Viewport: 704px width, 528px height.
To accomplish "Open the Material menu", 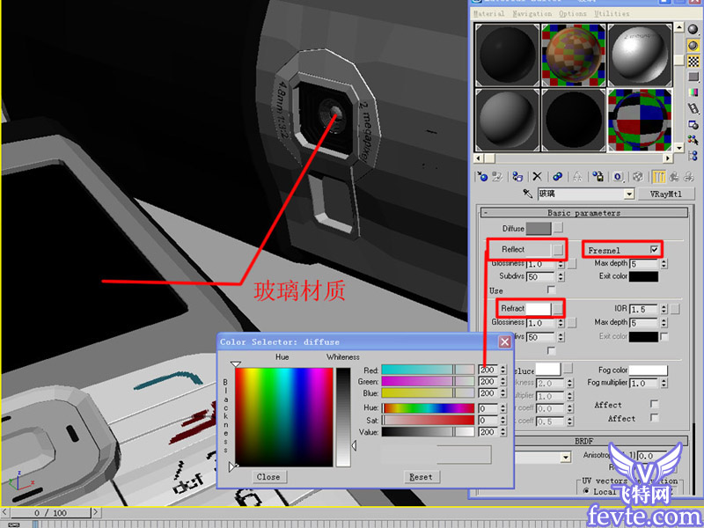I will [x=489, y=13].
